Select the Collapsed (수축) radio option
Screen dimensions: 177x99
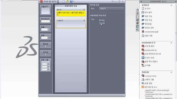(x=100, y=23)
